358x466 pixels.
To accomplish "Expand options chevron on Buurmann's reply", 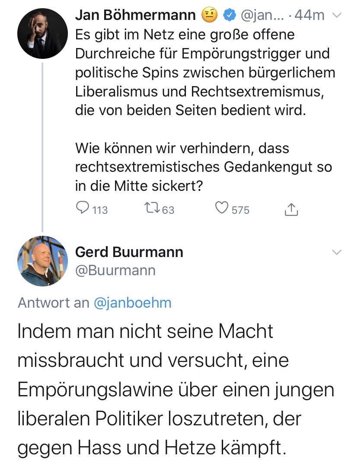I will pos(336,252).
